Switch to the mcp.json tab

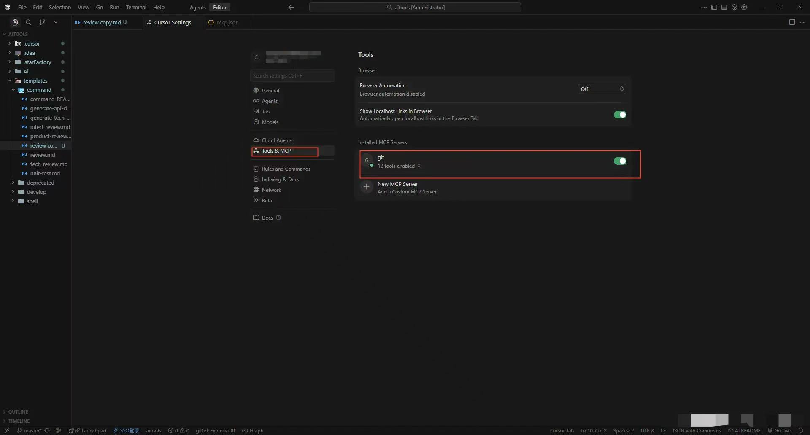tap(227, 22)
